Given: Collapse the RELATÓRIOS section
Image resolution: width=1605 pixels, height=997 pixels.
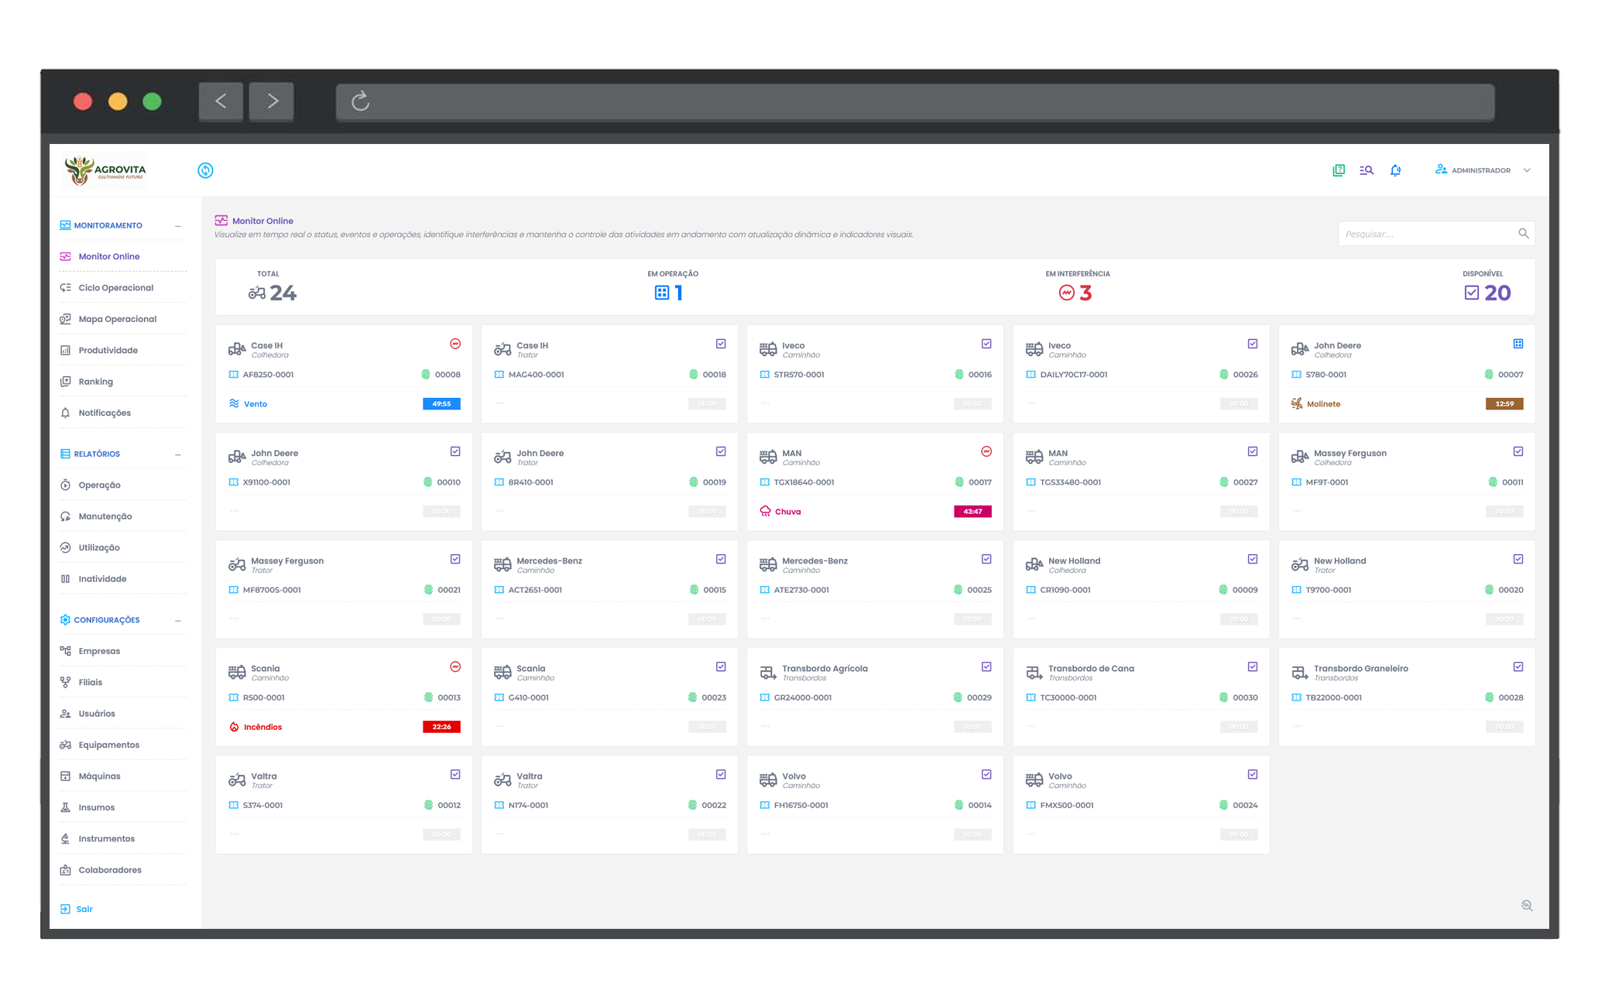Looking at the screenshot, I should (178, 454).
